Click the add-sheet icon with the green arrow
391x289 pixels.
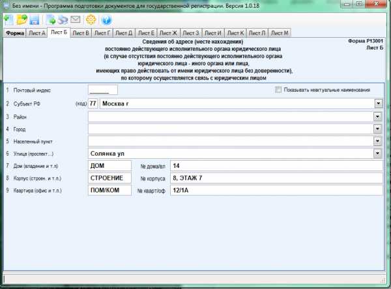point(51,20)
